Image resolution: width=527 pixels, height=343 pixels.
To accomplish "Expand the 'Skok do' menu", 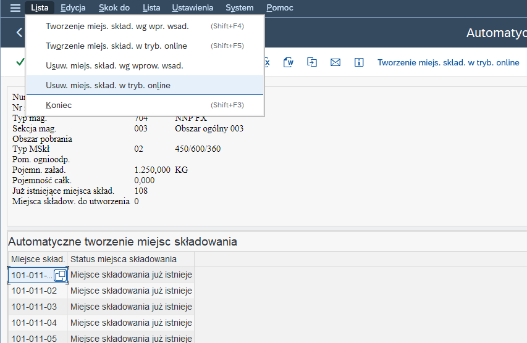I will [114, 8].
